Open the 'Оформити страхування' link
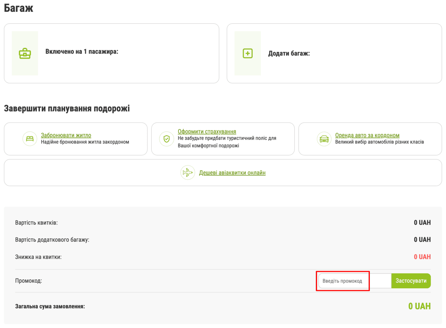 pyautogui.click(x=207, y=131)
